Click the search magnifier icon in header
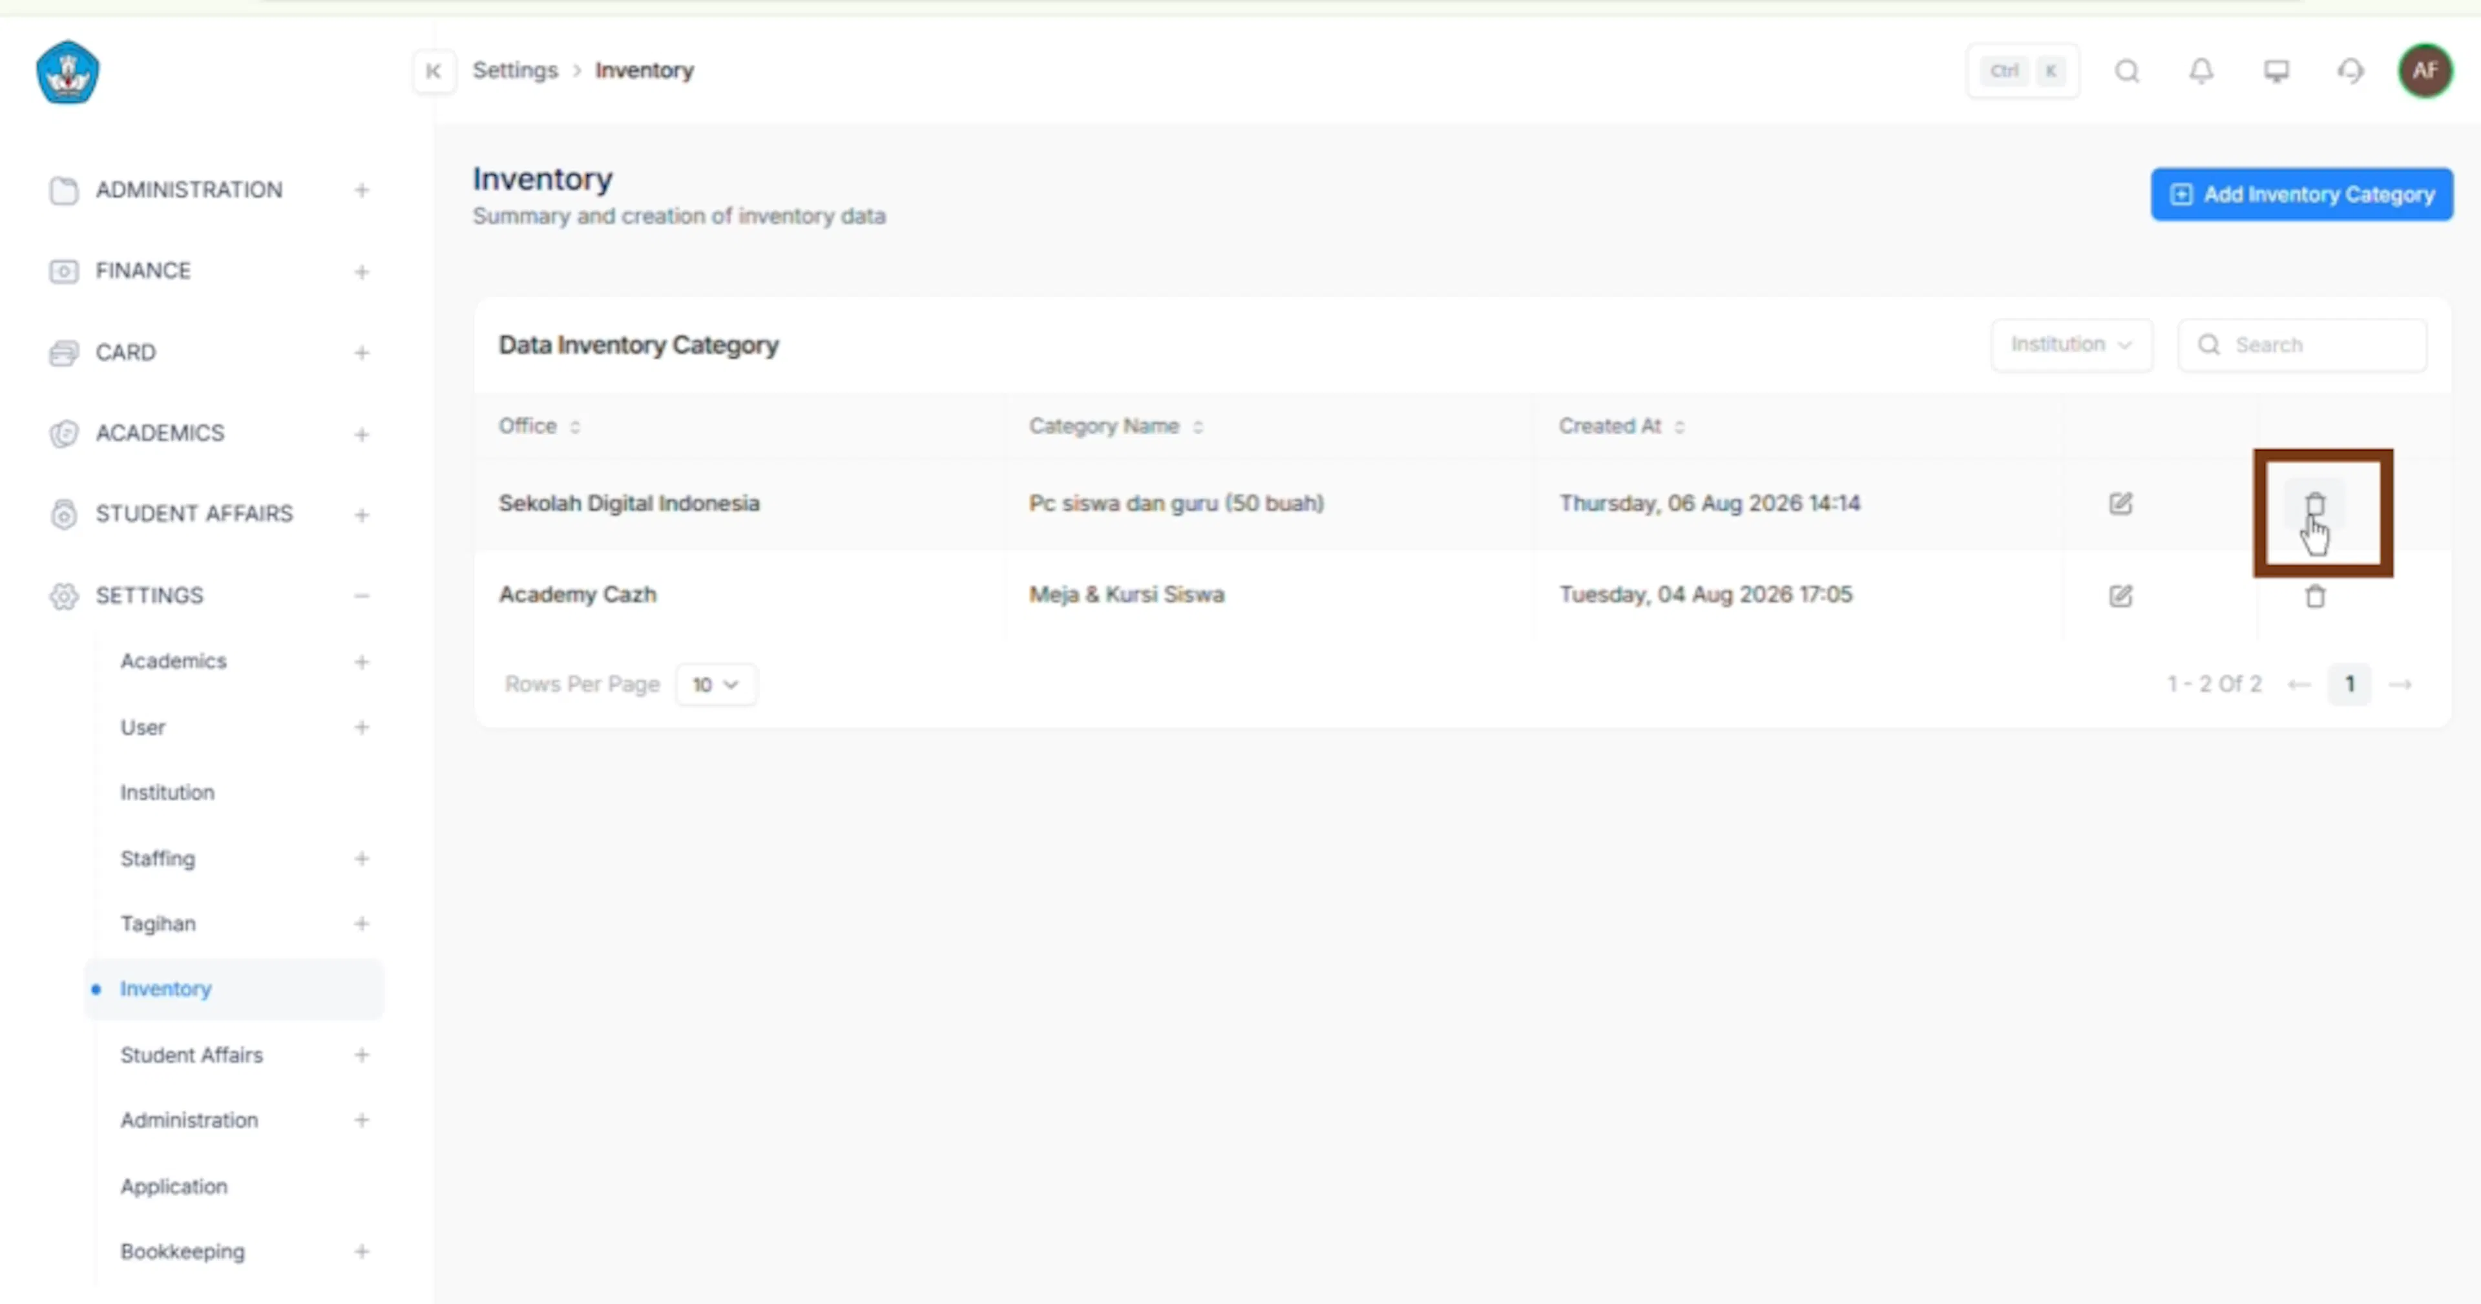Screen dimensions: 2481x1304 [2126, 71]
